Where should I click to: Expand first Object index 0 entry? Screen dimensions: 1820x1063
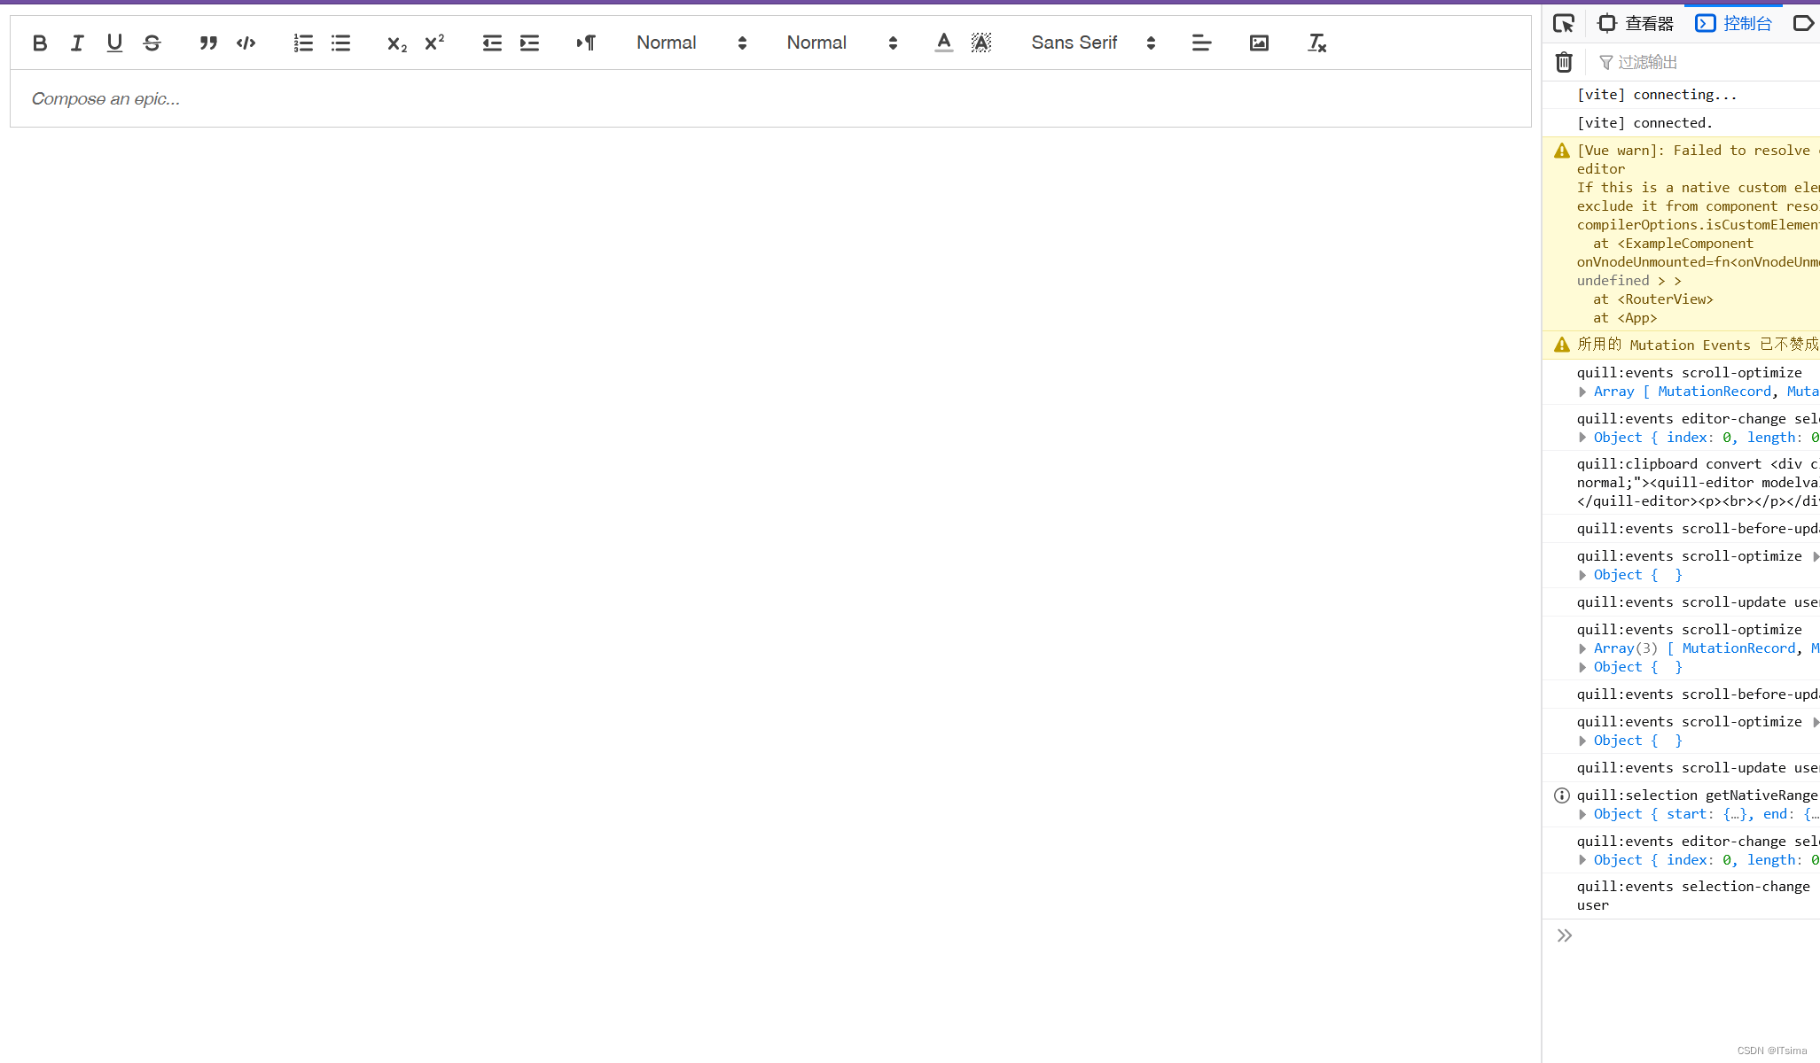[x=1582, y=438]
